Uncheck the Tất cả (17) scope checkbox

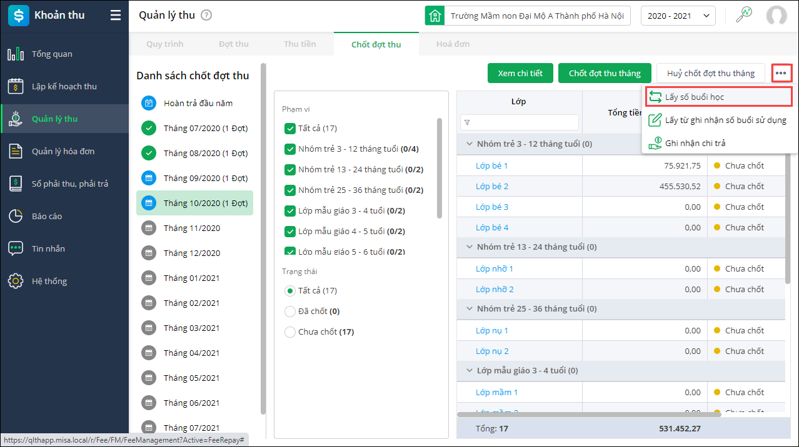[289, 129]
